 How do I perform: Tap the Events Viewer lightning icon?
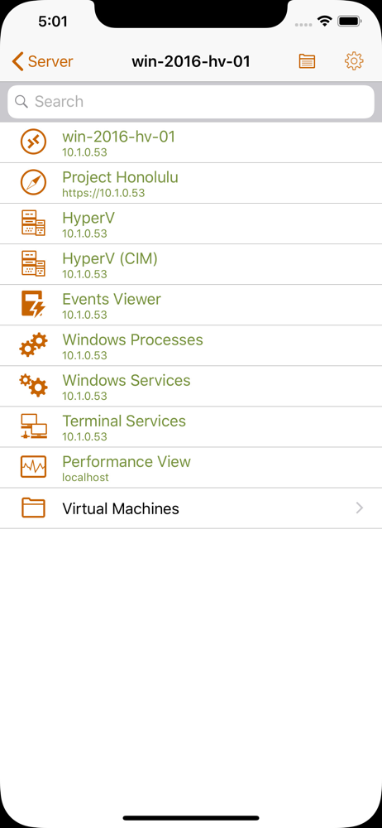click(x=33, y=304)
